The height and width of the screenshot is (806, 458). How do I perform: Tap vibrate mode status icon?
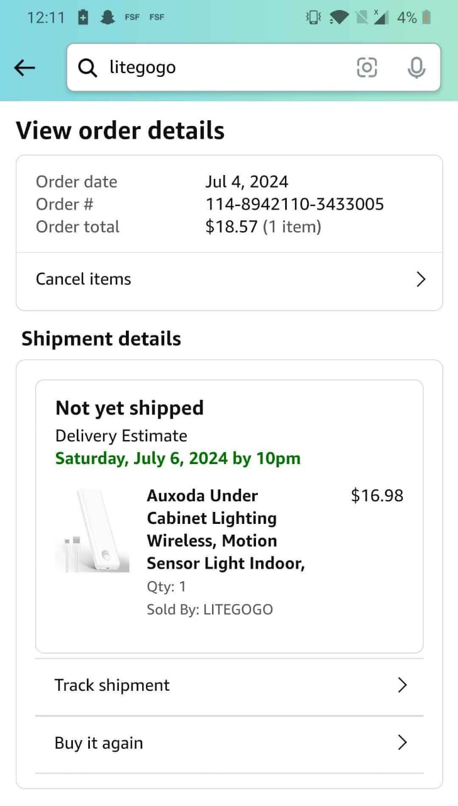[313, 18]
